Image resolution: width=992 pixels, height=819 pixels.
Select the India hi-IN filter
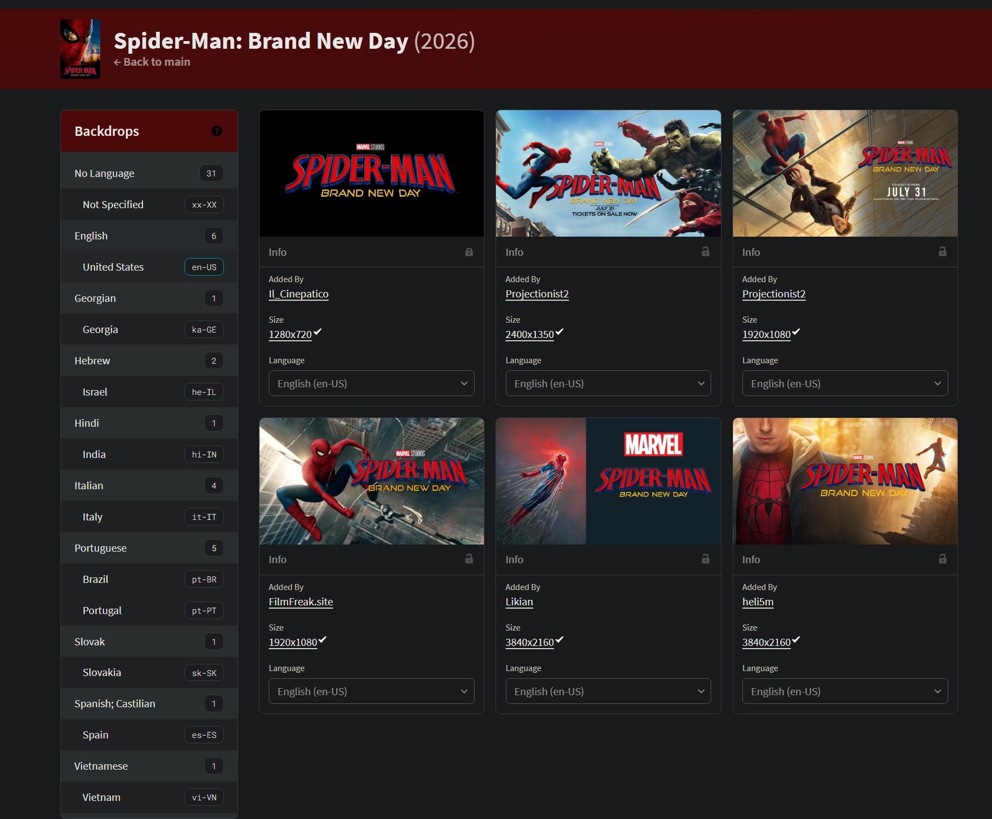(x=149, y=454)
